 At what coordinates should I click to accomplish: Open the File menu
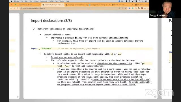pyautogui.click(x=22, y=1)
